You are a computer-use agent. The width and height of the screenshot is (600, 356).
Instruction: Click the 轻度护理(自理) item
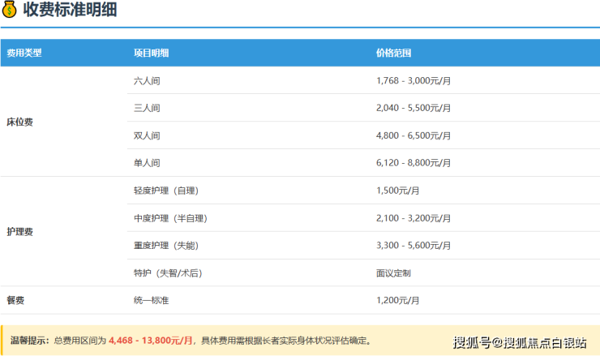click(166, 191)
